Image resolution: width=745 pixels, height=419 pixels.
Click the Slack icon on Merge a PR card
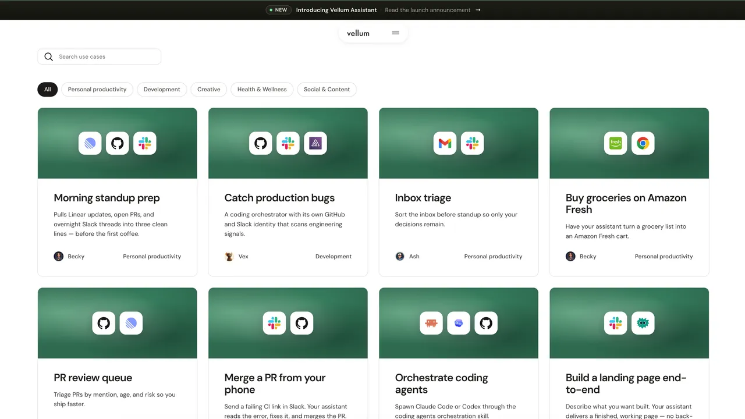[274, 323]
